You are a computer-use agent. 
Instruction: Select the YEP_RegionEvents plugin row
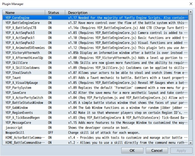tap(95, 113)
